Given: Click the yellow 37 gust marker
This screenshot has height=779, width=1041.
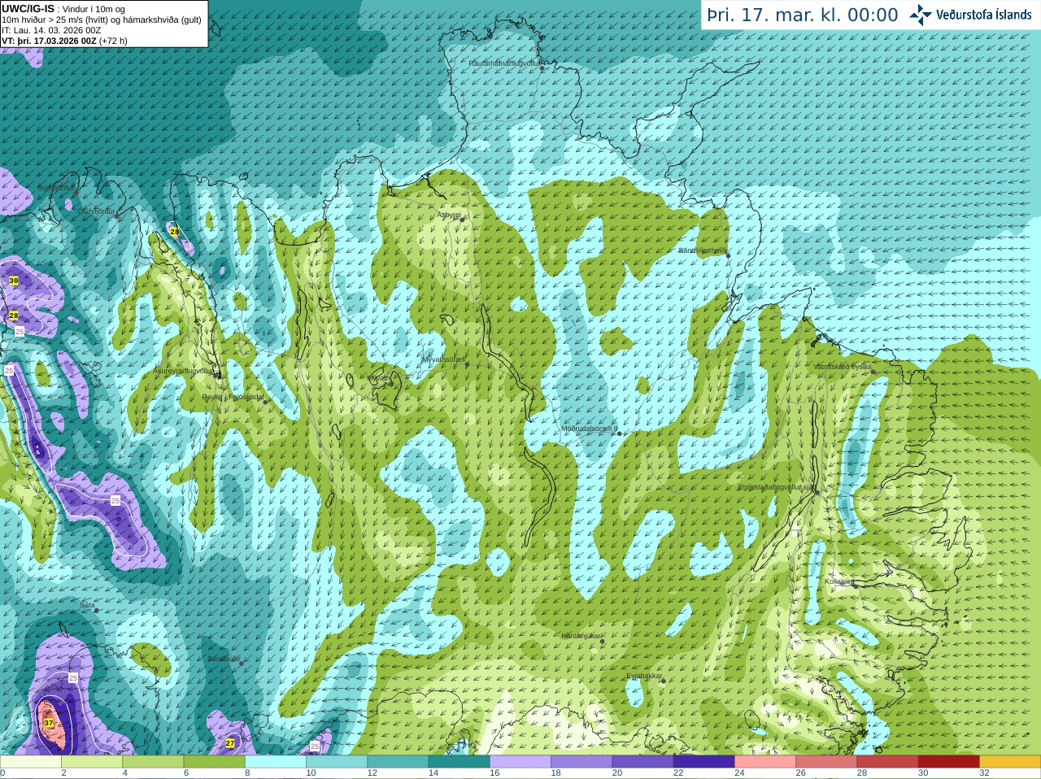Looking at the screenshot, I should pos(49,723).
